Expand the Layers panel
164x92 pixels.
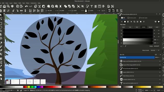pos(140,72)
